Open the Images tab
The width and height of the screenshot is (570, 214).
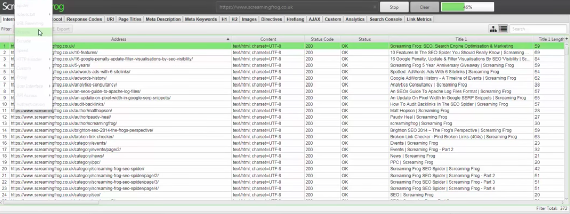249,19
